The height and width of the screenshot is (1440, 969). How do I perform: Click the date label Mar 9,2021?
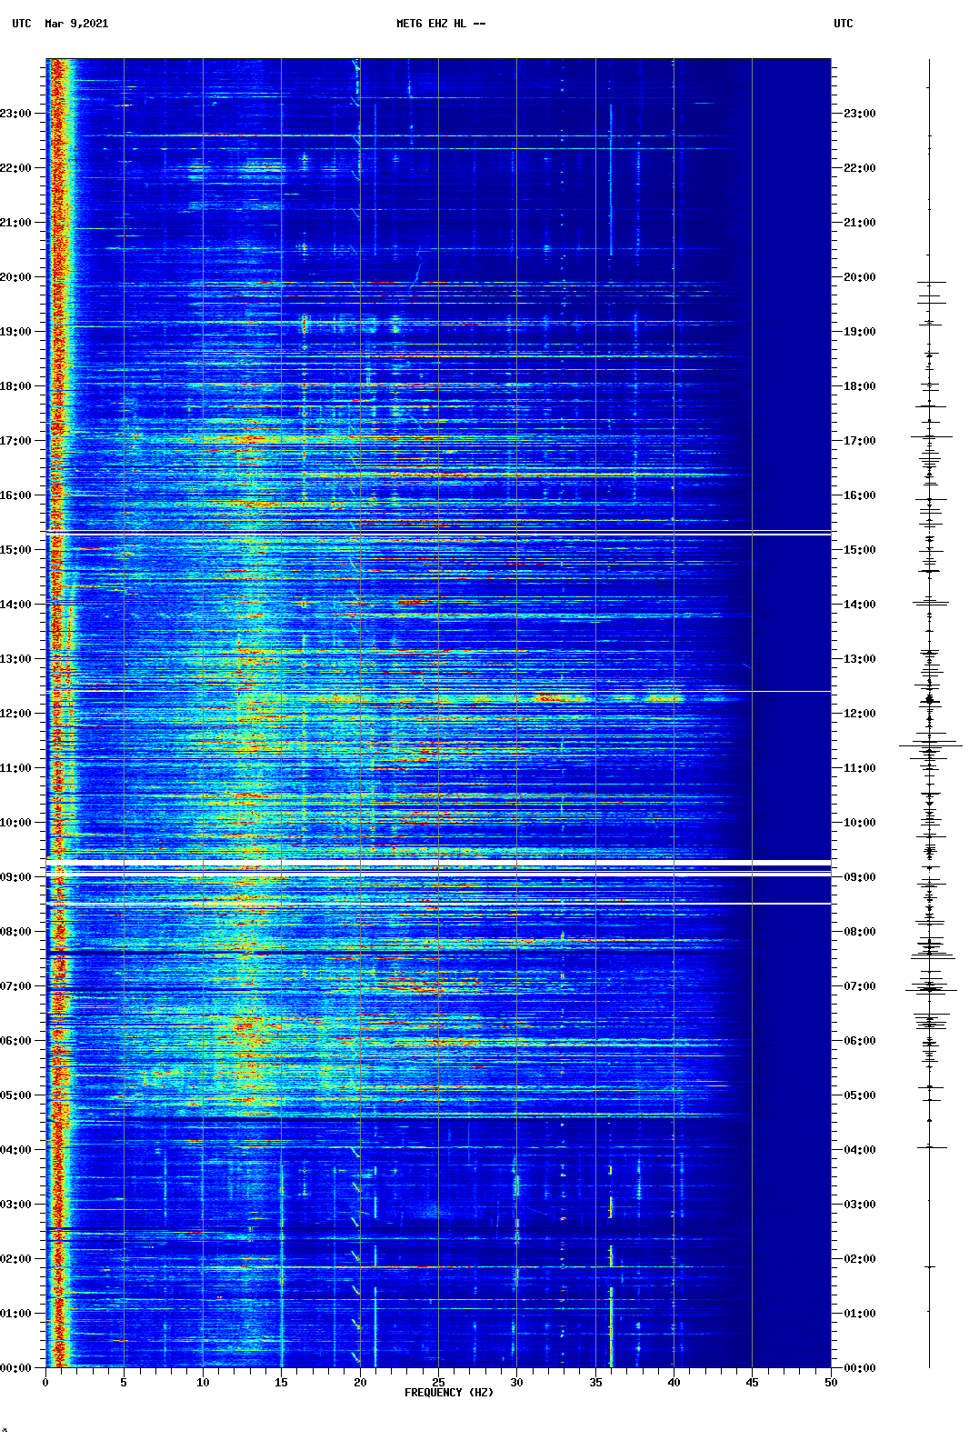tap(76, 24)
